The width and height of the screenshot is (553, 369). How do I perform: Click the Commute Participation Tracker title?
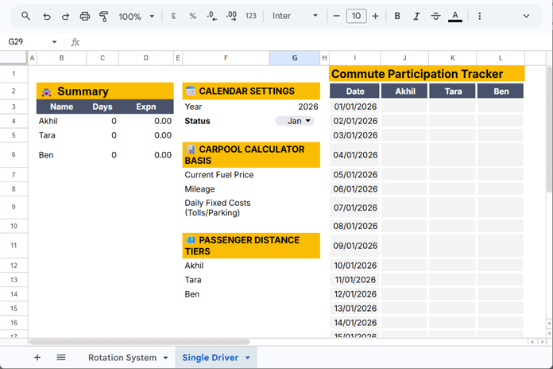(427, 74)
